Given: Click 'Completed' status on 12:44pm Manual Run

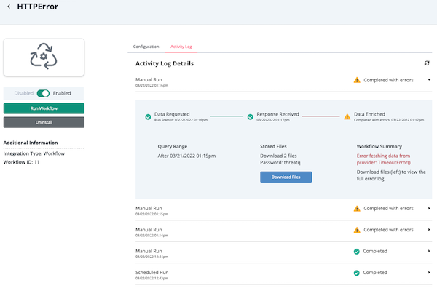Looking at the screenshot, I should coord(375,251).
